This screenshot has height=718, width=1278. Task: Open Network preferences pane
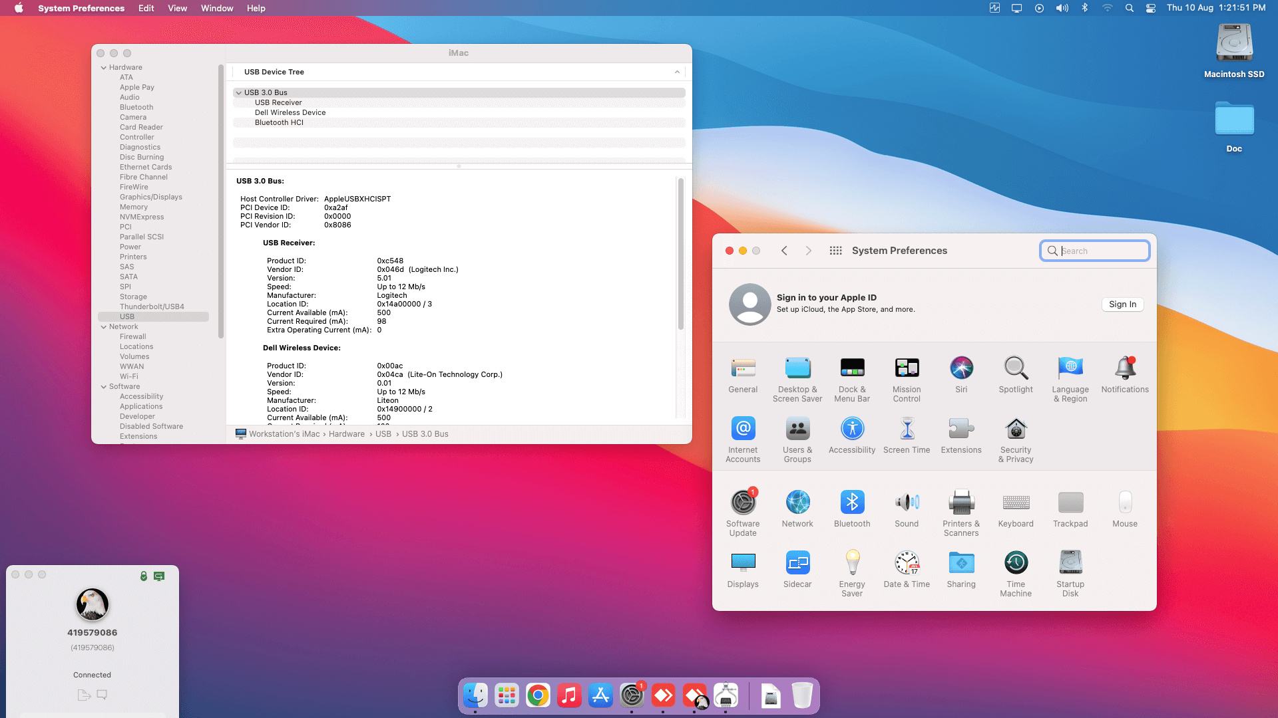pyautogui.click(x=797, y=509)
